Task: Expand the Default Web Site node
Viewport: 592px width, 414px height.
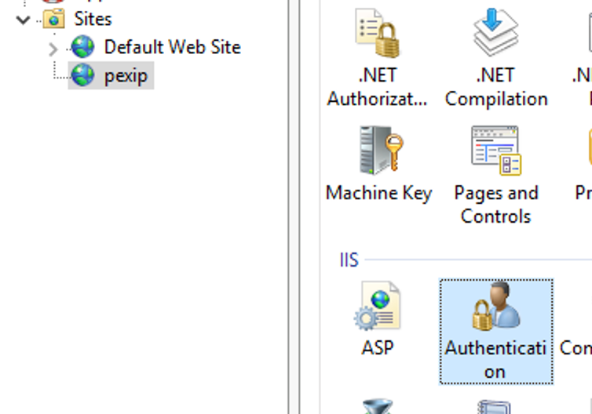Action: [x=53, y=49]
